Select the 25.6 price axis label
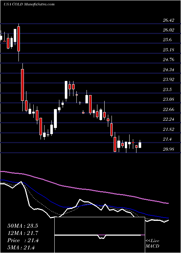This screenshot has width=181, height=253. point(167,40)
